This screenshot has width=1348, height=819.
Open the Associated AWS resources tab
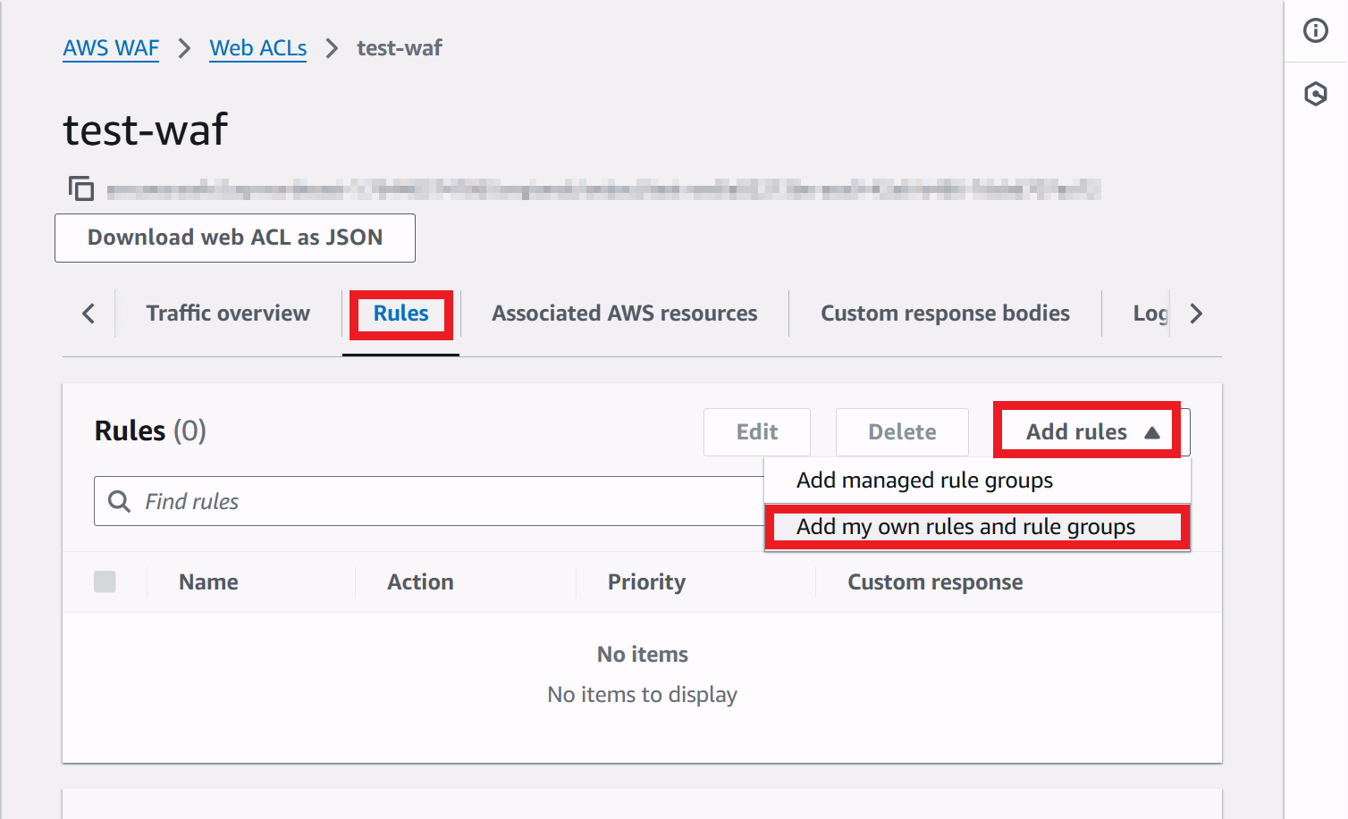624,313
